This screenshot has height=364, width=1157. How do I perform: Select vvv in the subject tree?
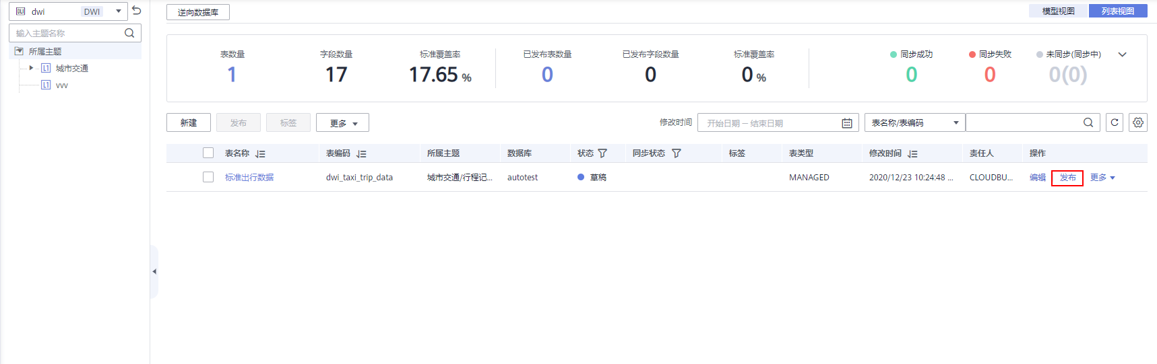(62, 85)
